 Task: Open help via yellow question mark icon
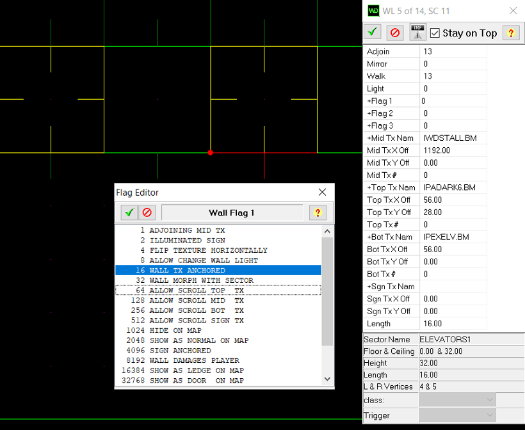[510, 32]
